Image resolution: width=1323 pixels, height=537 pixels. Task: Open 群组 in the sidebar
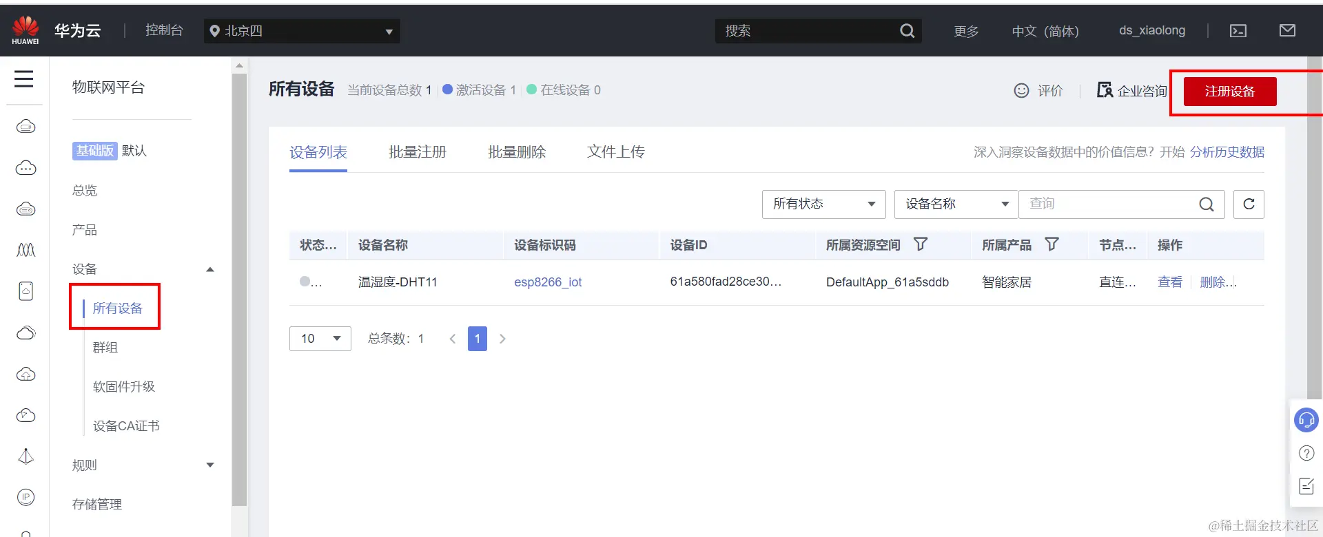(x=105, y=348)
